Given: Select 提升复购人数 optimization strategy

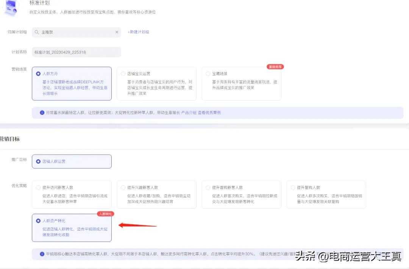Looking at the screenshot, I should [x=293, y=187].
